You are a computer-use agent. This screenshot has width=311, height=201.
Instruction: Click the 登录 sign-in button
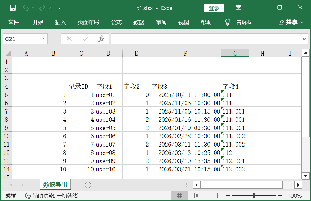[x=214, y=8]
